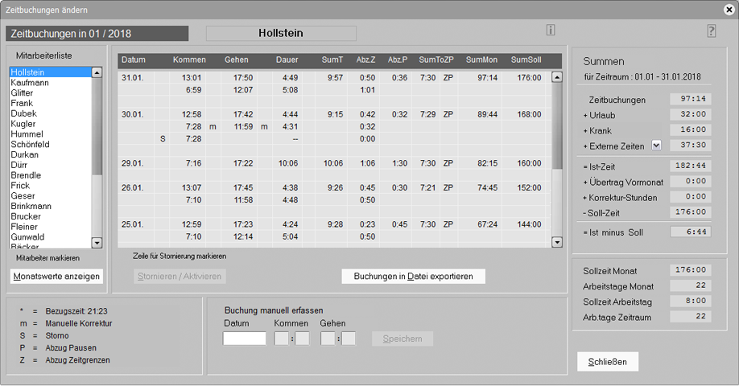Click the Urlaub value 32:00
The height and width of the screenshot is (386, 739).
click(x=691, y=114)
